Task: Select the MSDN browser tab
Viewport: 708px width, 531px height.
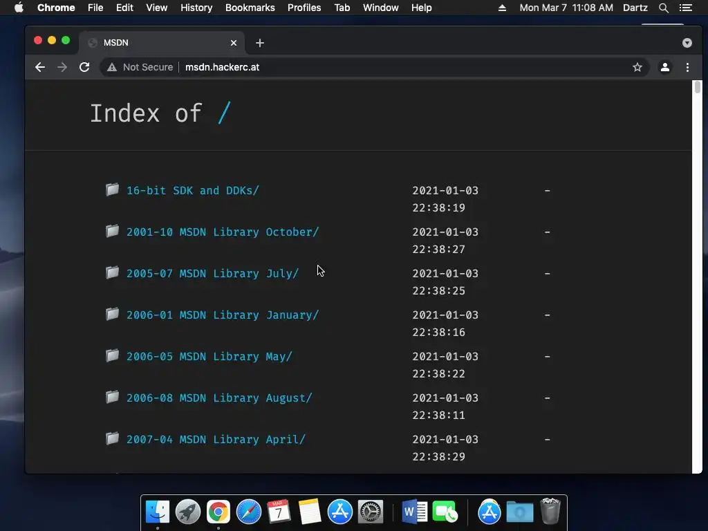Action: [x=162, y=43]
